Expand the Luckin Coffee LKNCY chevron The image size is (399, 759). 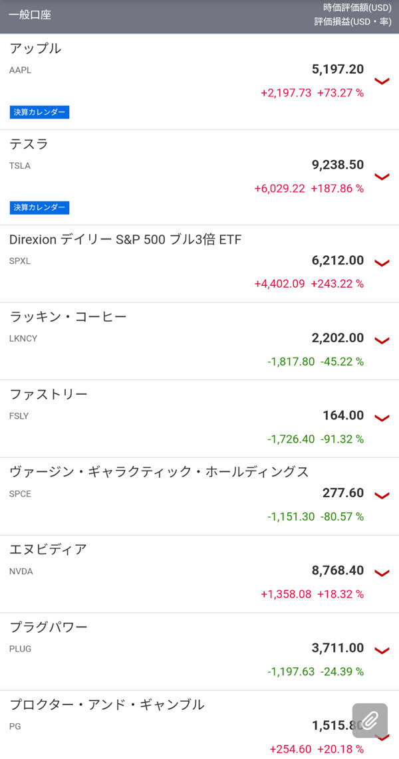382,340
